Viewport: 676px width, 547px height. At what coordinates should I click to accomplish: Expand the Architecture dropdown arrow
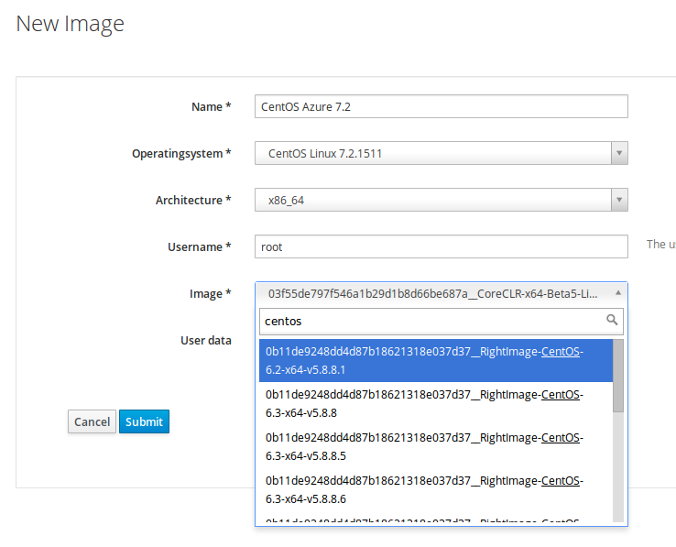[x=619, y=200]
